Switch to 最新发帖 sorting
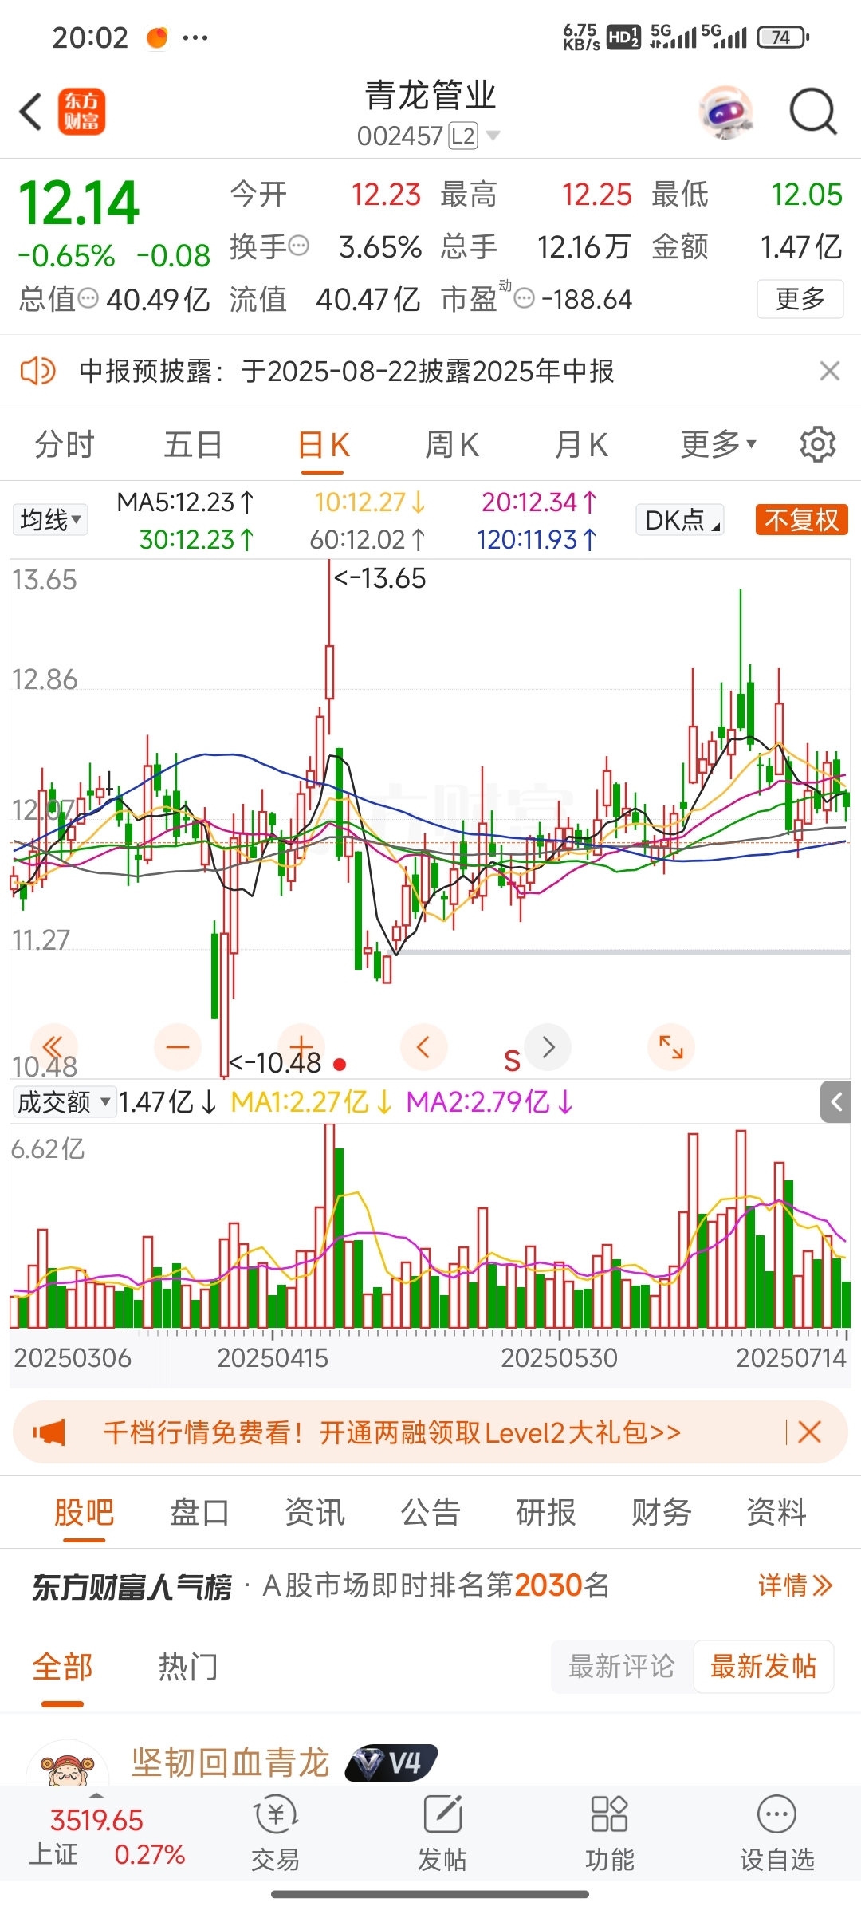Viewport: 861px width, 1914px height. pyautogui.click(x=764, y=1666)
